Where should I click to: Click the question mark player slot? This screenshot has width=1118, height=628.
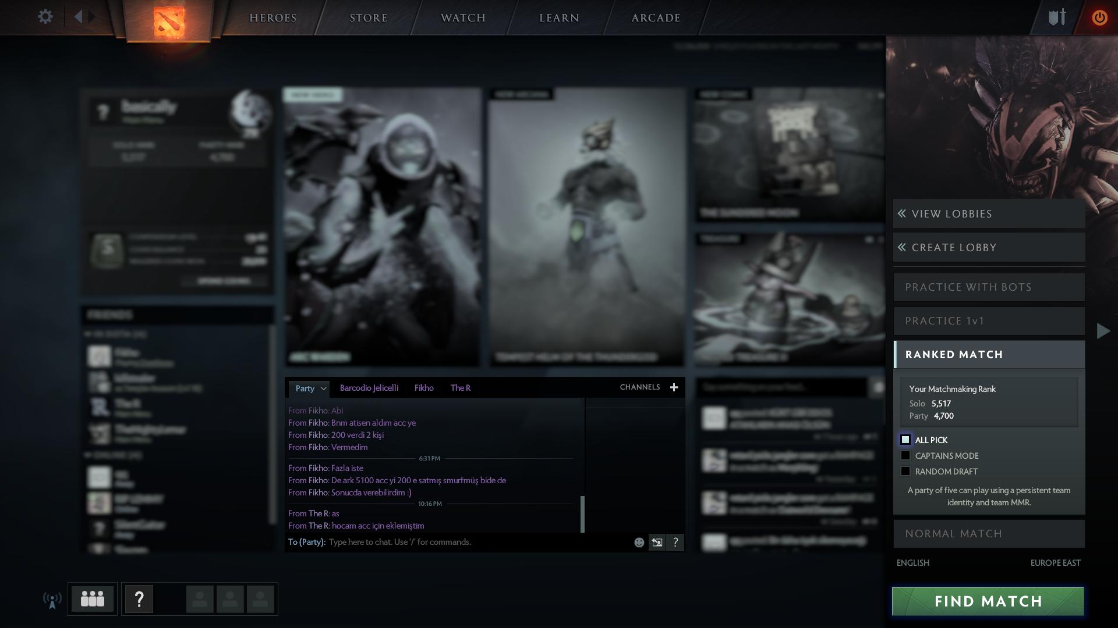click(139, 599)
